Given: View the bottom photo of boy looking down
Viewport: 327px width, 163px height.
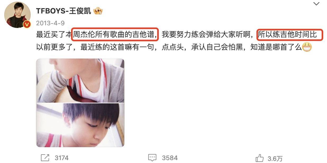Looking at the screenshot, I should coord(80,125).
